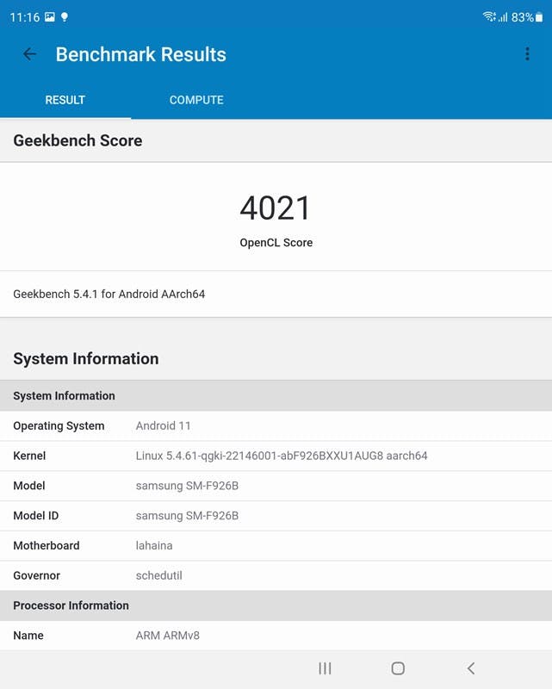Tap the Android recent apps button

[325, 668]
